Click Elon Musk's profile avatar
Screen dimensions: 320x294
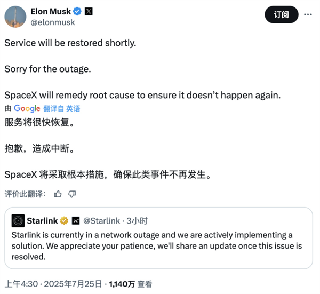click(x=14, y=17)
